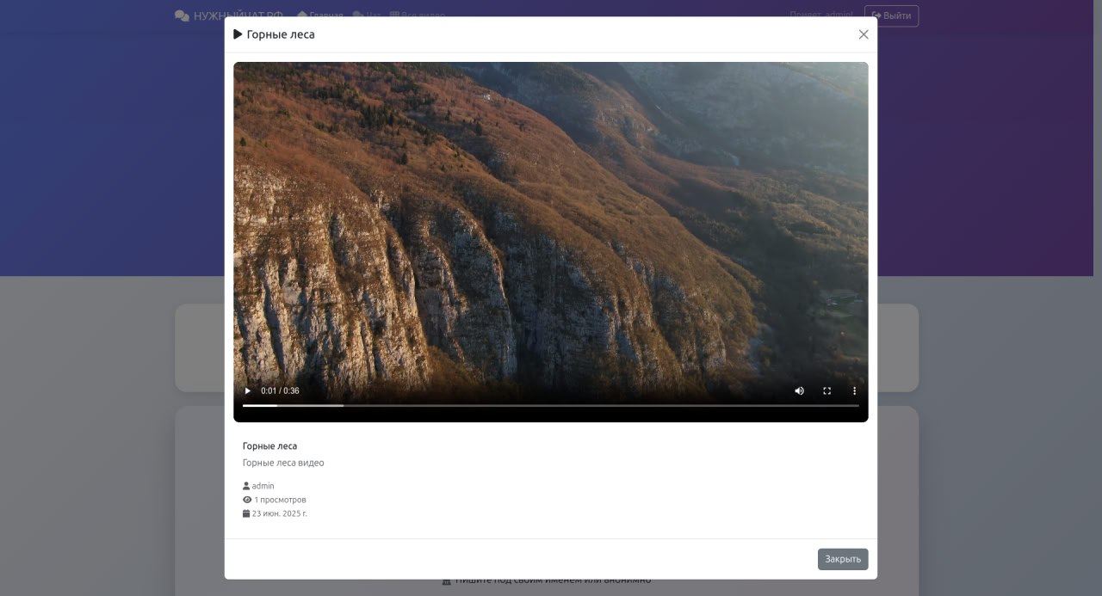Click the eye icon near views
The width and height of the screenshot is (1102, 596).
tap(247, 500)
